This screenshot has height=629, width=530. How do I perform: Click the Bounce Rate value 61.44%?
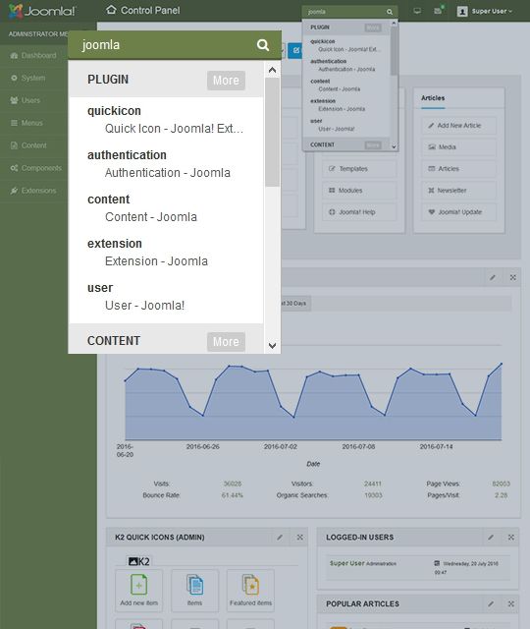pyautogui.click(x=233, y=495)
